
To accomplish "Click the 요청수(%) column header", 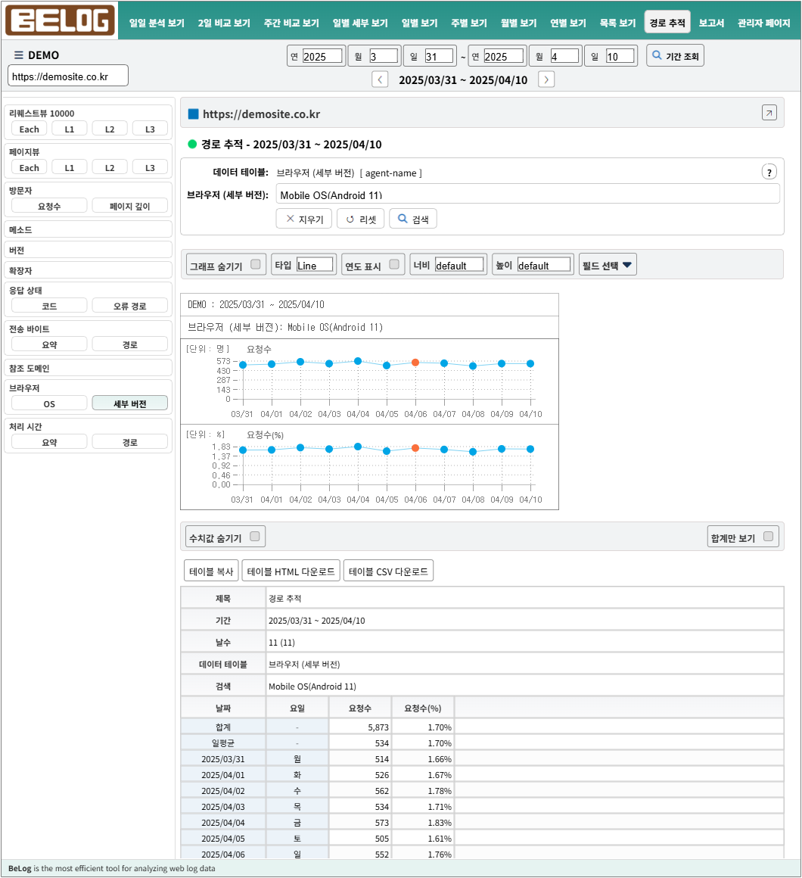I will pyautogui.click(x=422, y=708).
